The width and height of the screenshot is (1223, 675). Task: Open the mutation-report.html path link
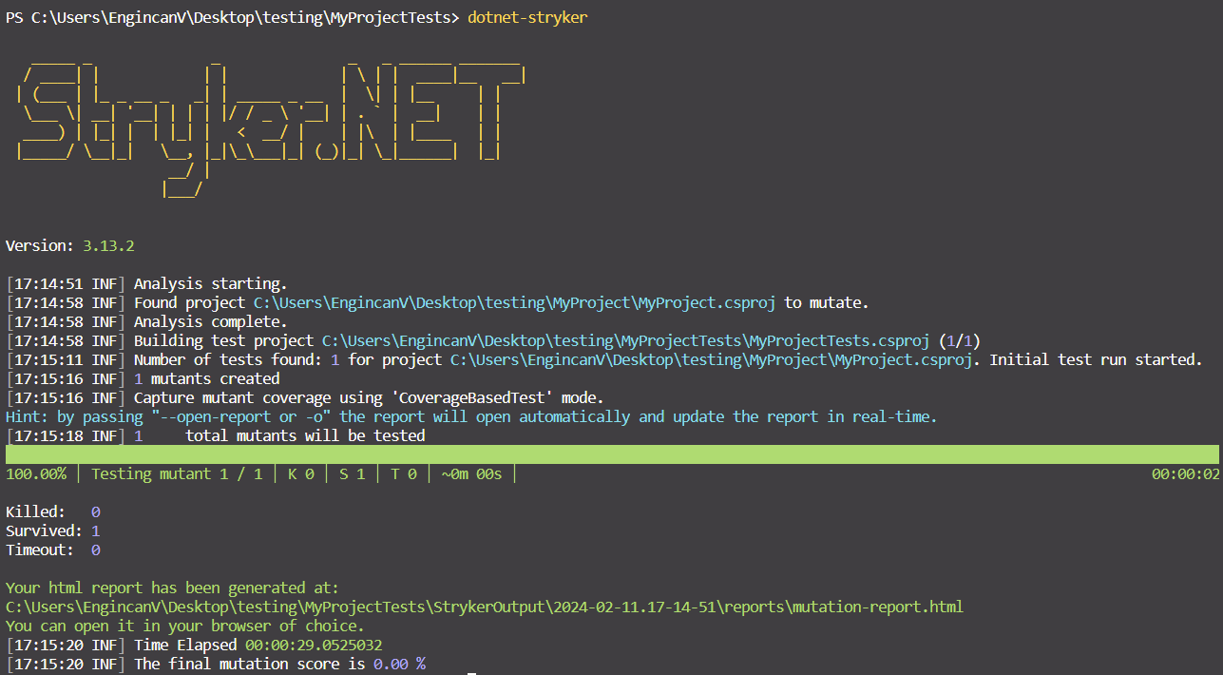click(485, 607)
